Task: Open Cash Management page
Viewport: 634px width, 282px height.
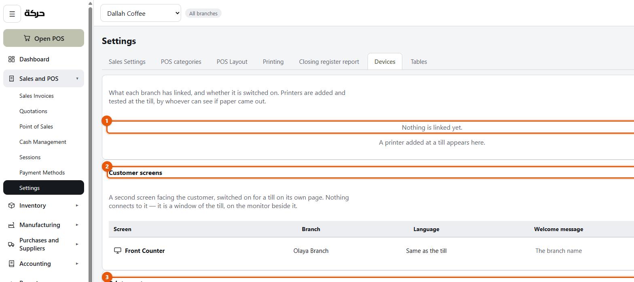Action: pos(43,142)
